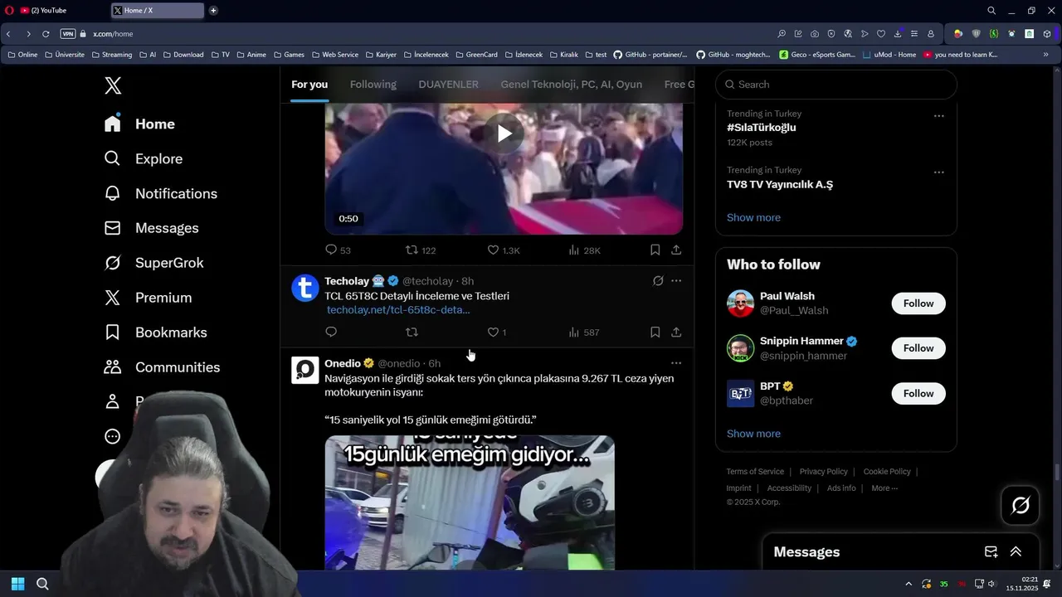Compose new message in Messages drawer
Screen dimensions: 1062x597
tap(991, 552)
